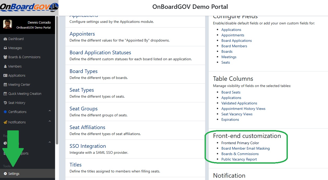The height and width of the screenshot is (180, 328).
Task: Click the Notification section heading
Action: [229, 176]
